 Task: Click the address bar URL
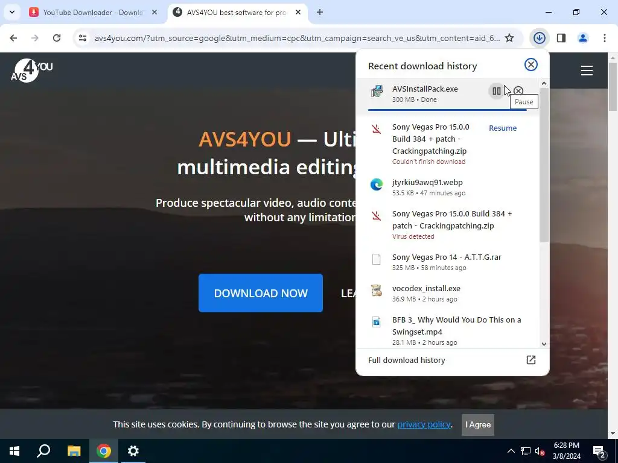coord(297,38)
